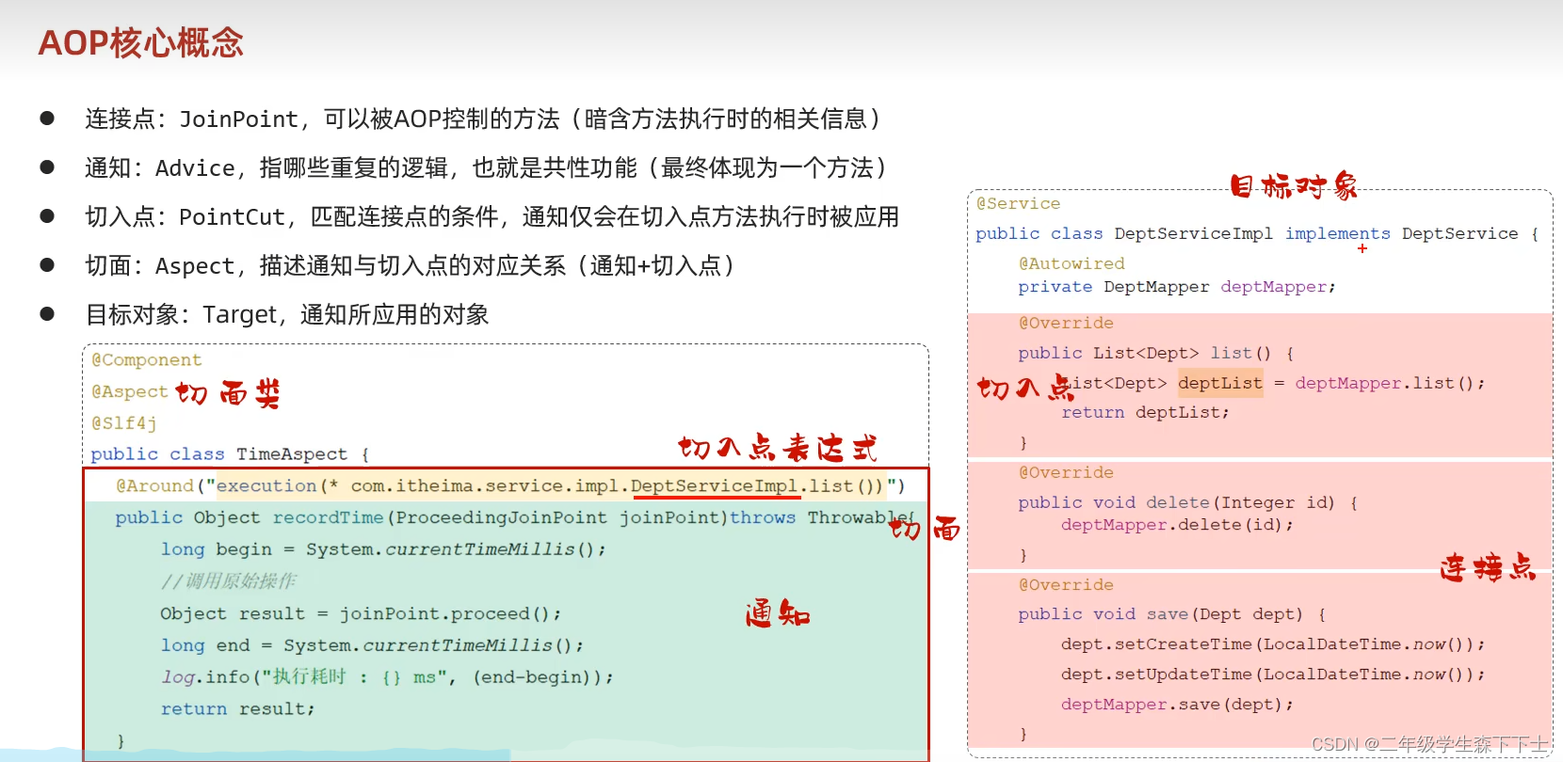
Task: Click "public class DeptServiceImpl implements DeptService"
Action: (x=1247, y=234)
